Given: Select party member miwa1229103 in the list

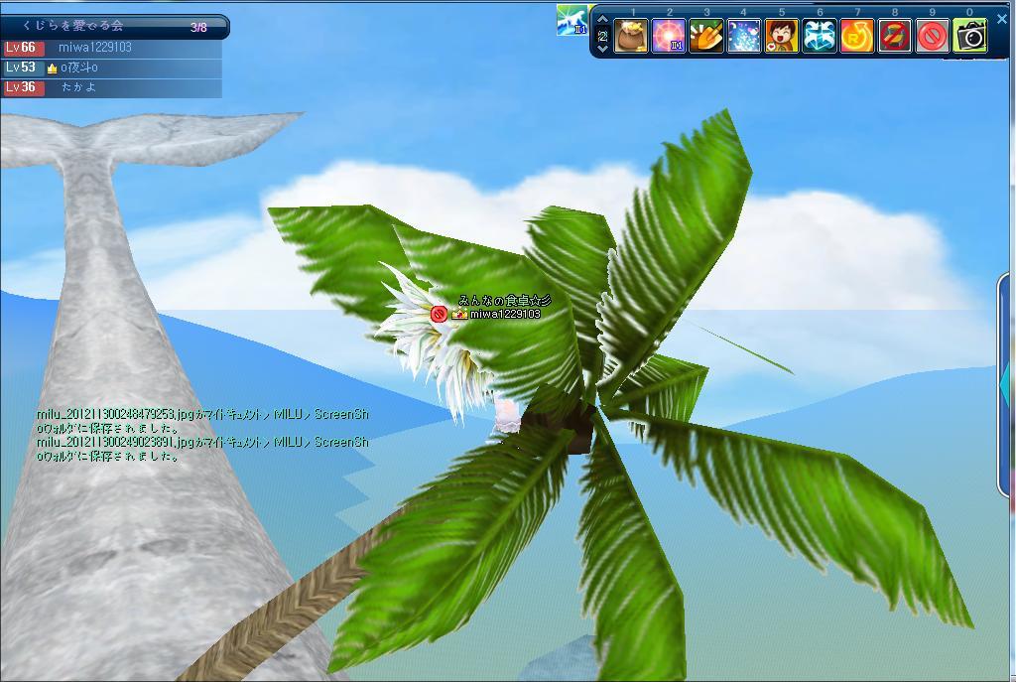Looking at the screenshot, I should [111, 48].
